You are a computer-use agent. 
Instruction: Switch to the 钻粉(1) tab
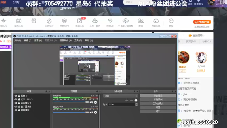[x=207, y=42]
